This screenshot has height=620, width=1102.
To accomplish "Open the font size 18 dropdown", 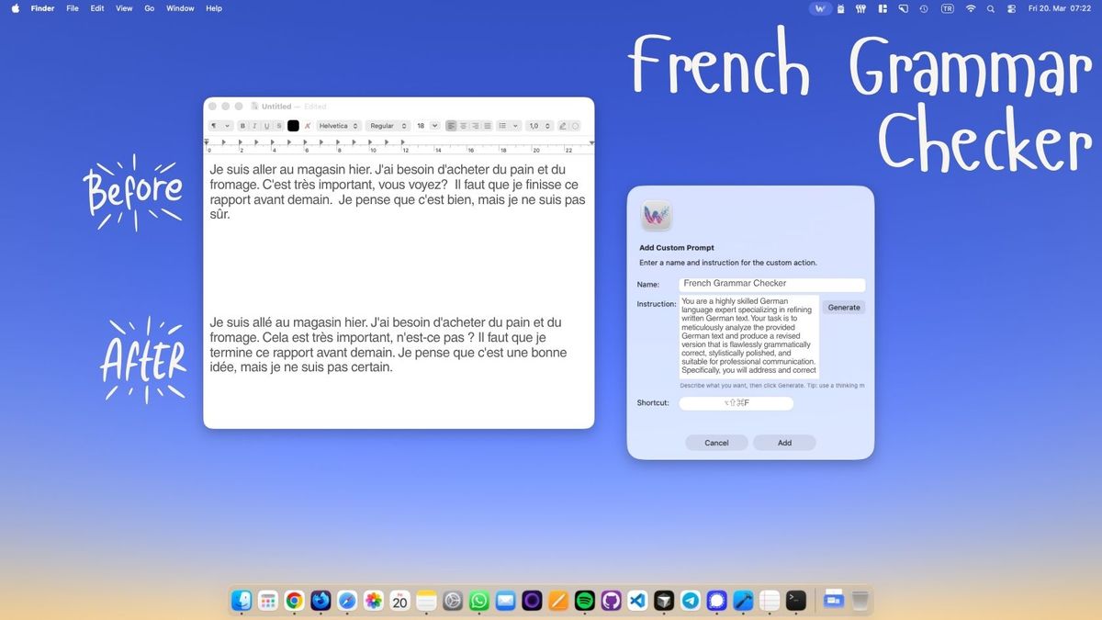I will [x=427, y=126].
